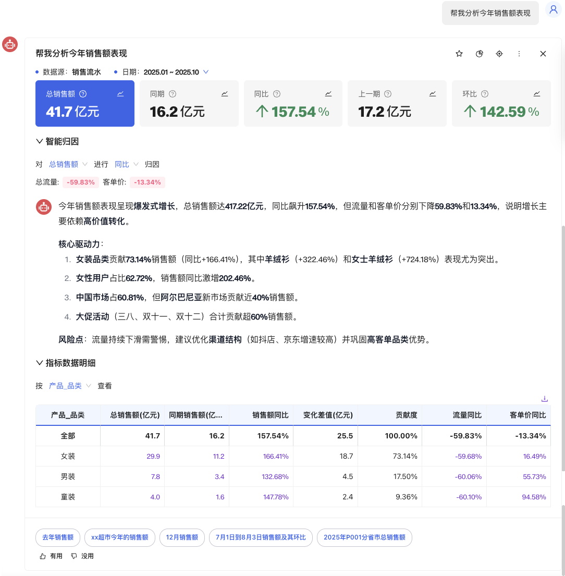Mark response as 有用 thumbs up

coord(51,556)
